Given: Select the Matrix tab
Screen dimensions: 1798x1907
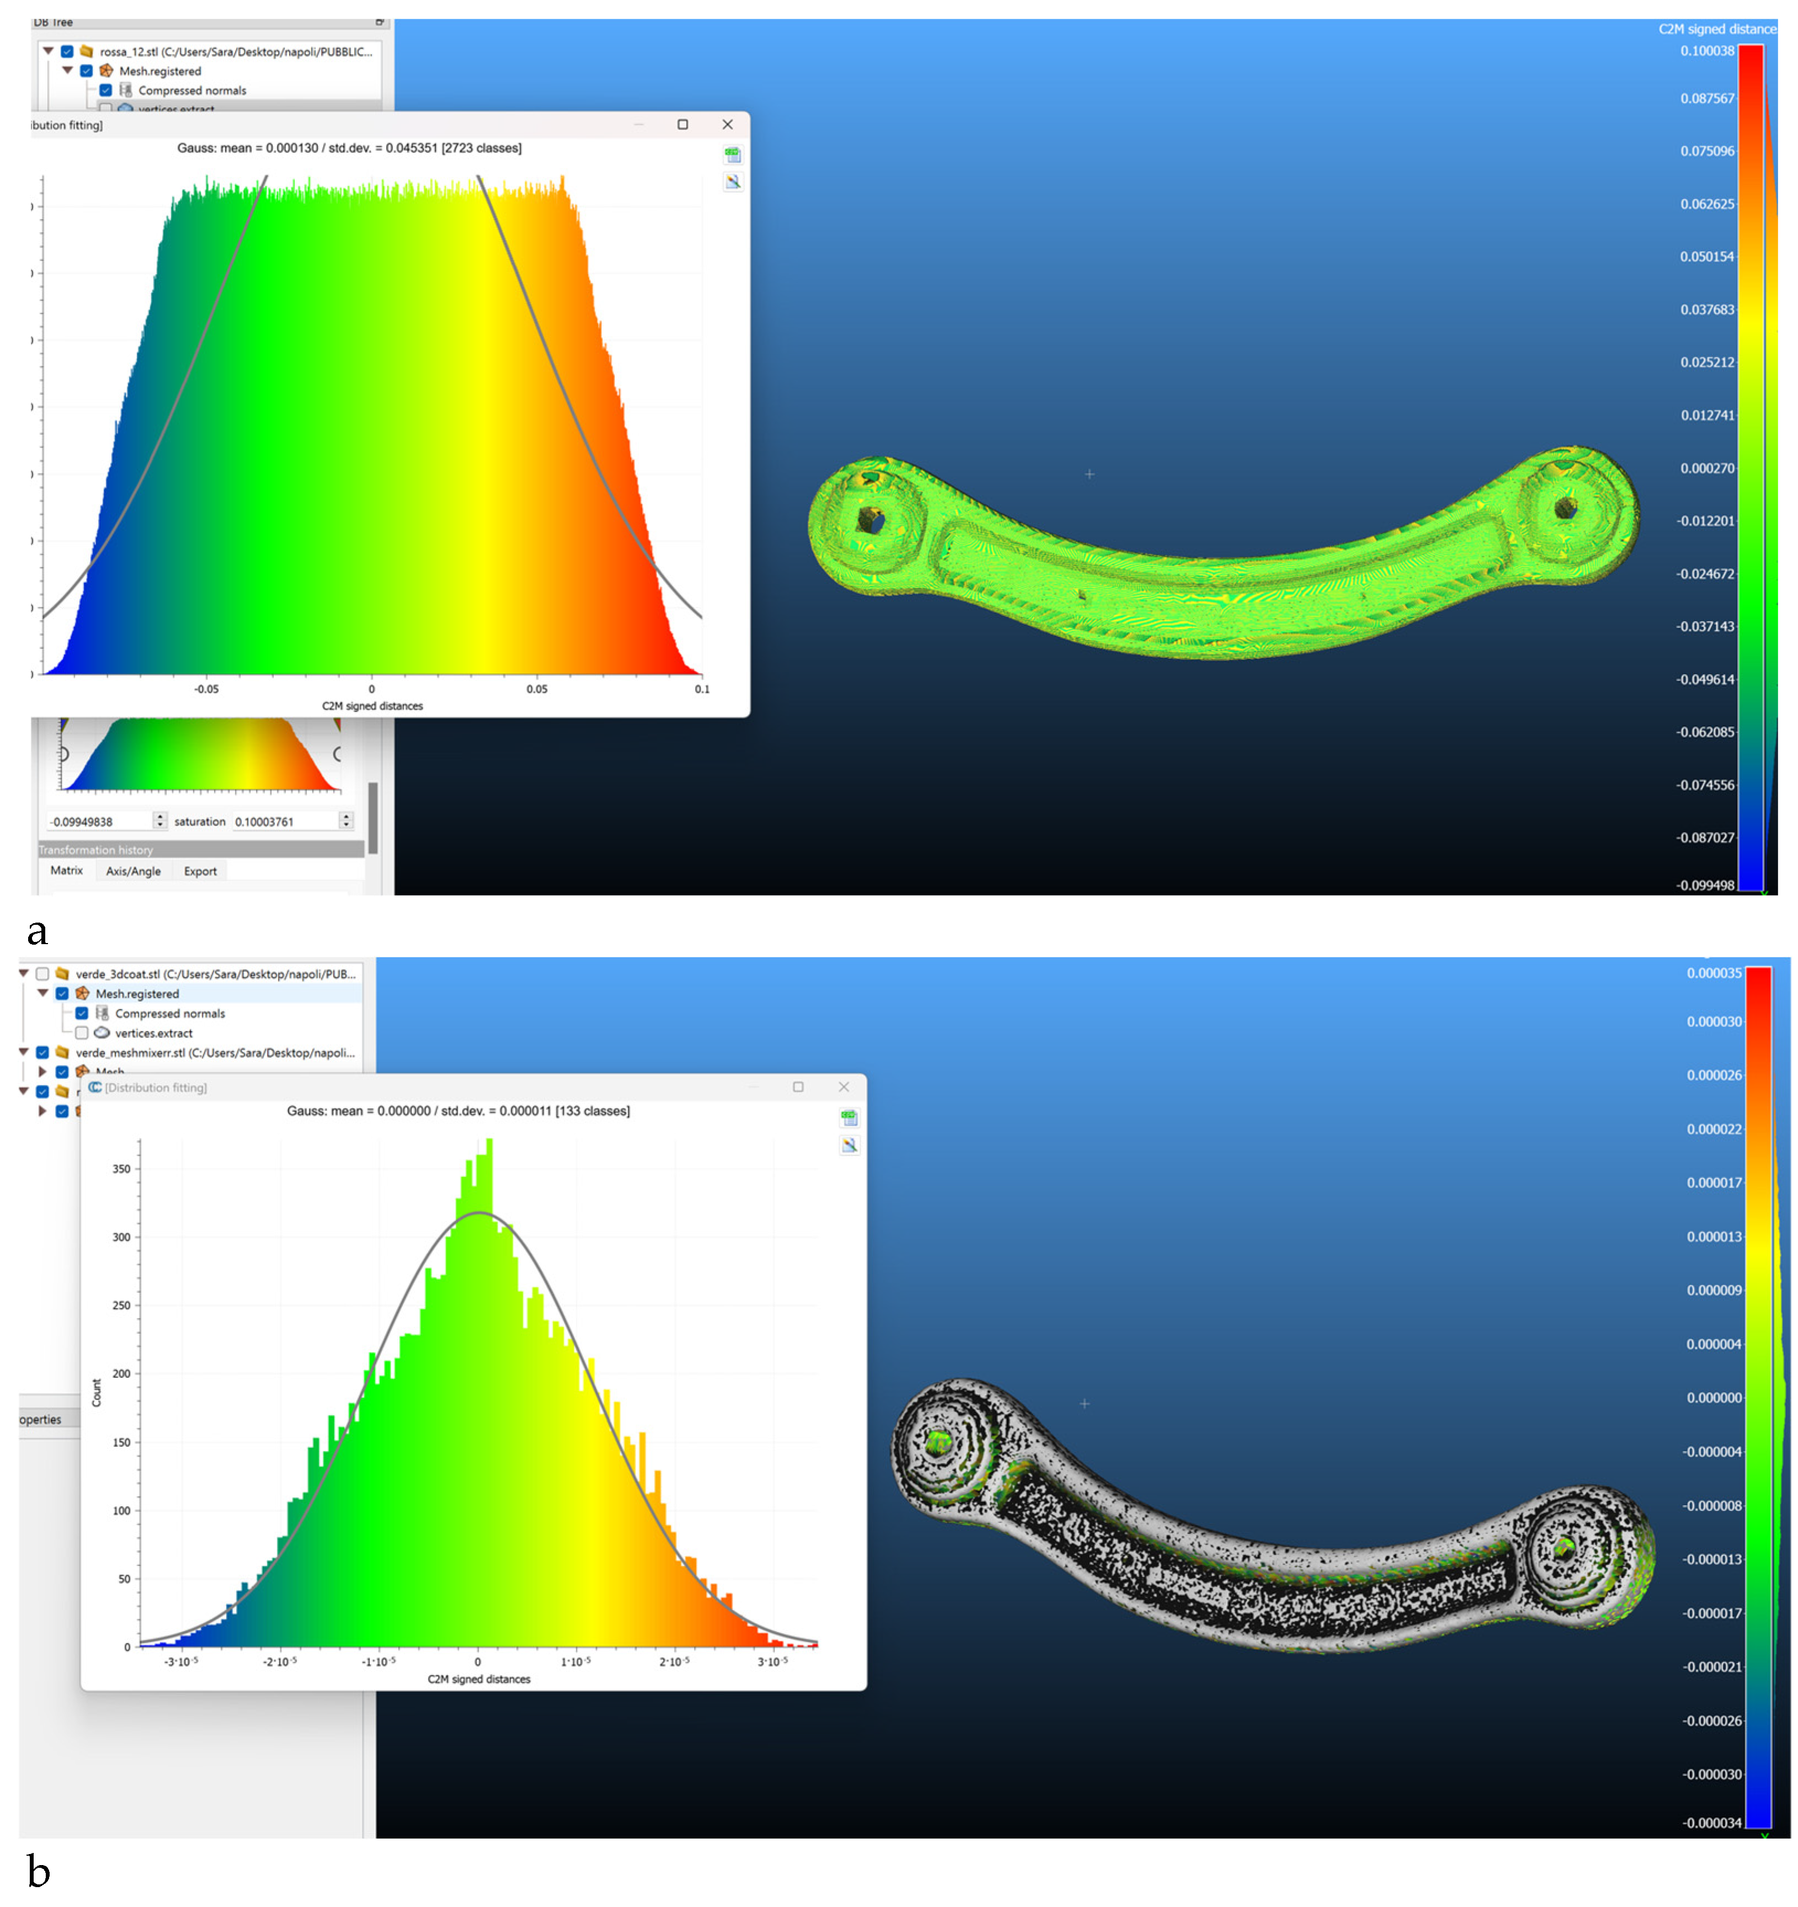Looking at the screenshot, I should [66, 870].
